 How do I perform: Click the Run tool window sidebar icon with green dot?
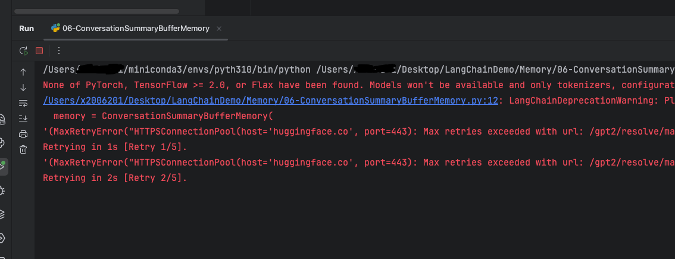point(2,166)
